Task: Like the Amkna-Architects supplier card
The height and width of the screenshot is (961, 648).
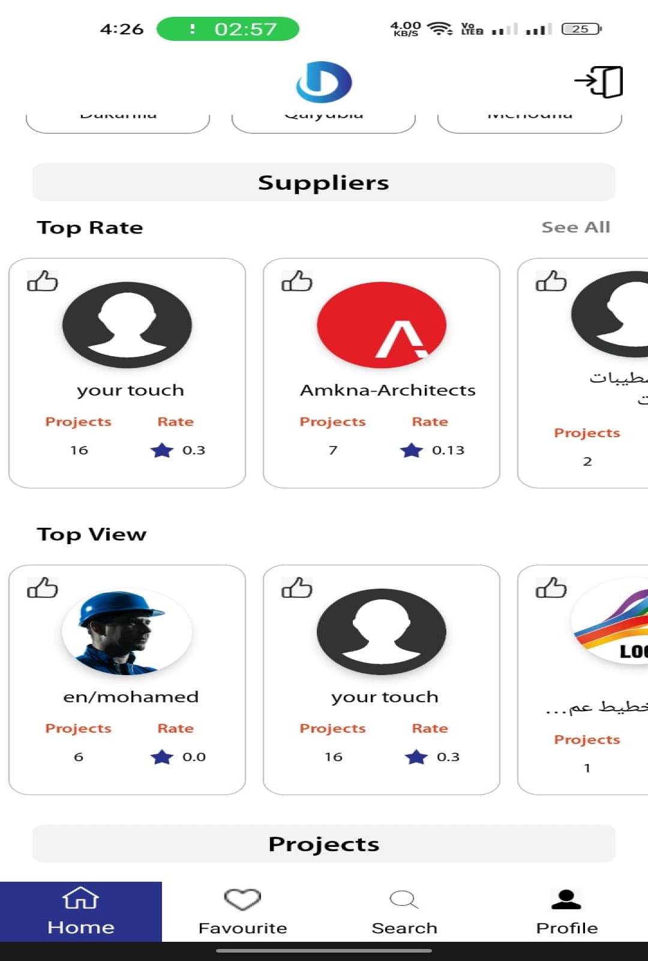Action: [x=297, y=280]
